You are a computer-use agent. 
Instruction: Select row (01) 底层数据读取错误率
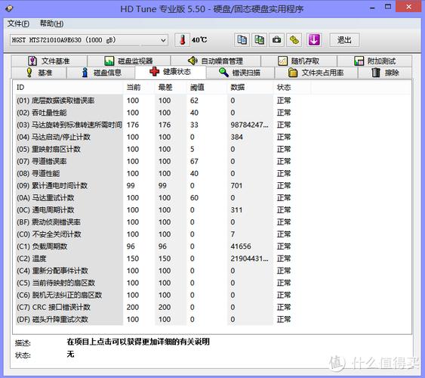[162, 101]
